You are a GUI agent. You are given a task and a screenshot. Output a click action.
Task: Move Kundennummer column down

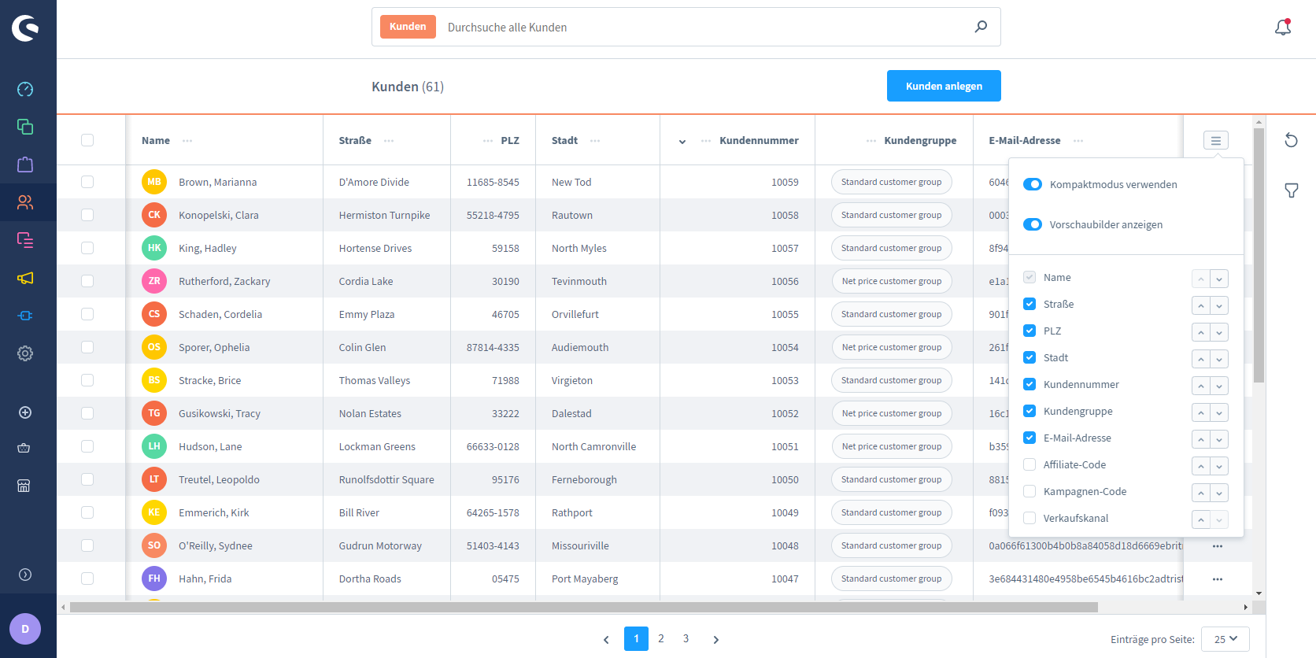point(1219,386)
